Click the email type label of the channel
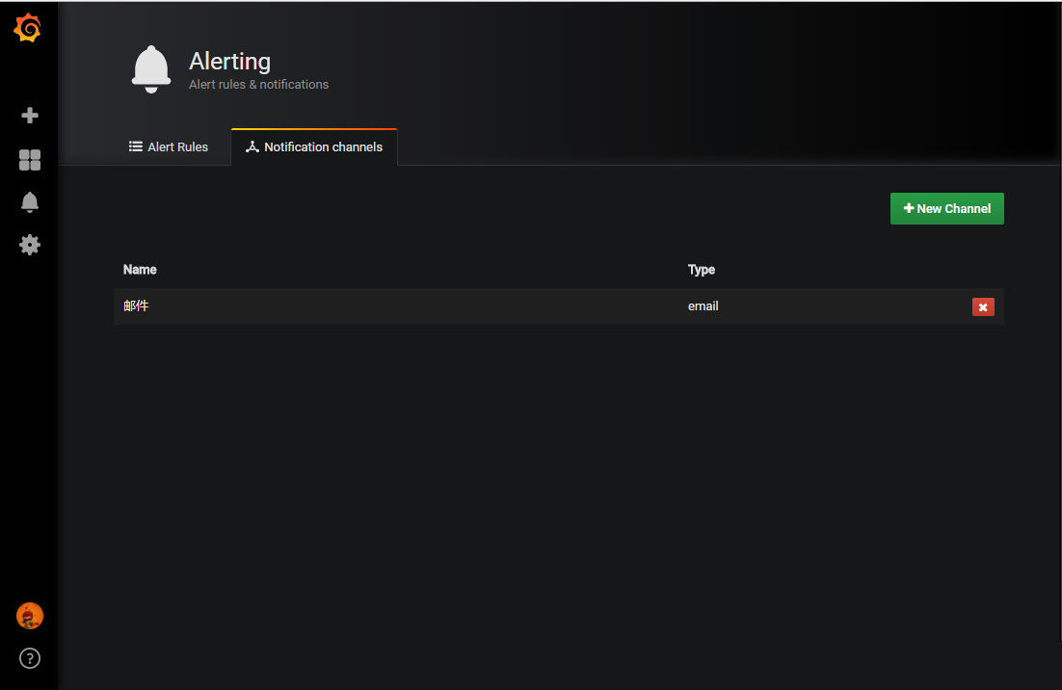The image size is (1062, 690). pyautogui.click(x=703, y=305)
